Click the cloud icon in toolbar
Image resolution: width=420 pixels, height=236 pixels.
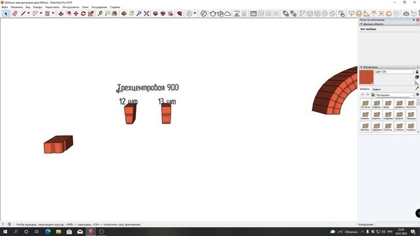(x=228, y=13)
